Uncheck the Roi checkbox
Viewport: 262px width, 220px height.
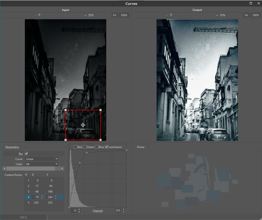click(x=26, y=154)
